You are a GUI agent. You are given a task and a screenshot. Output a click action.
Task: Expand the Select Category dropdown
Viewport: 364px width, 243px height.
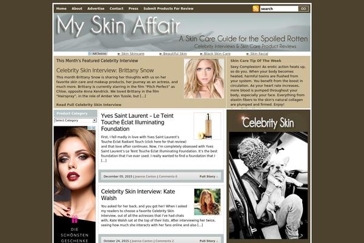(x=75, y=120)
